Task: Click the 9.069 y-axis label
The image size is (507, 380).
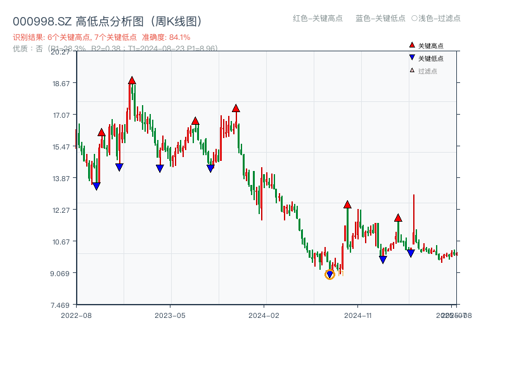Action: tap(60, 274)
